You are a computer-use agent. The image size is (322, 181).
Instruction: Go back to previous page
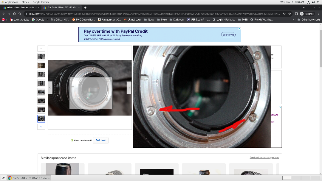pos(4,14)
